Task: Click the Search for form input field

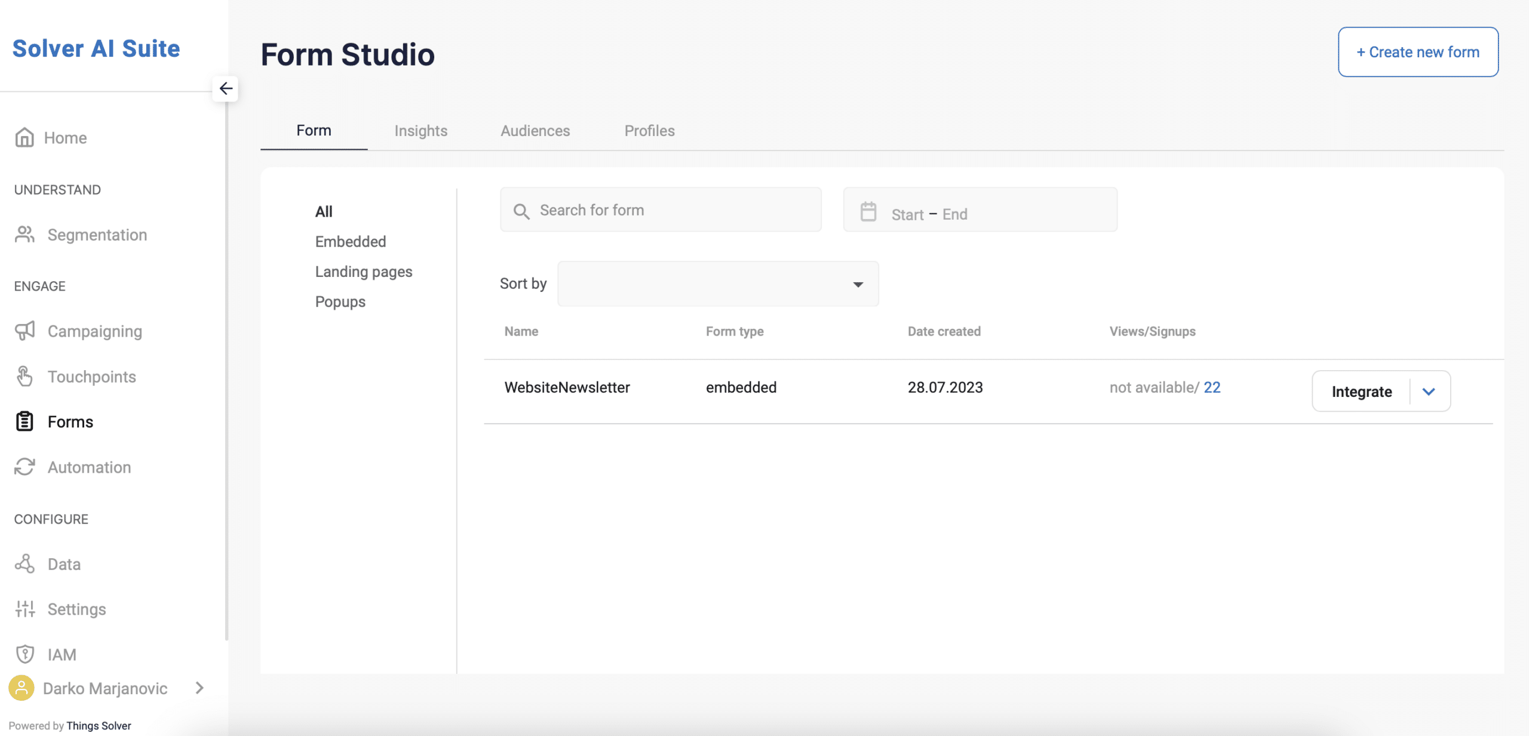Action: [x=661, y=210]
